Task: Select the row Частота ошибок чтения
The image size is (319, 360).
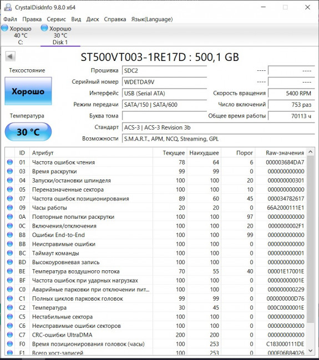Action: click(x=156, y=162)
